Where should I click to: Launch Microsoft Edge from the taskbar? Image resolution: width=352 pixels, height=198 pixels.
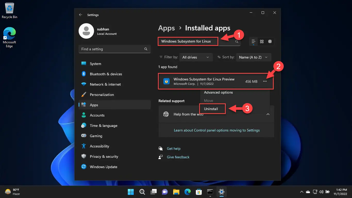pos(187,192)
